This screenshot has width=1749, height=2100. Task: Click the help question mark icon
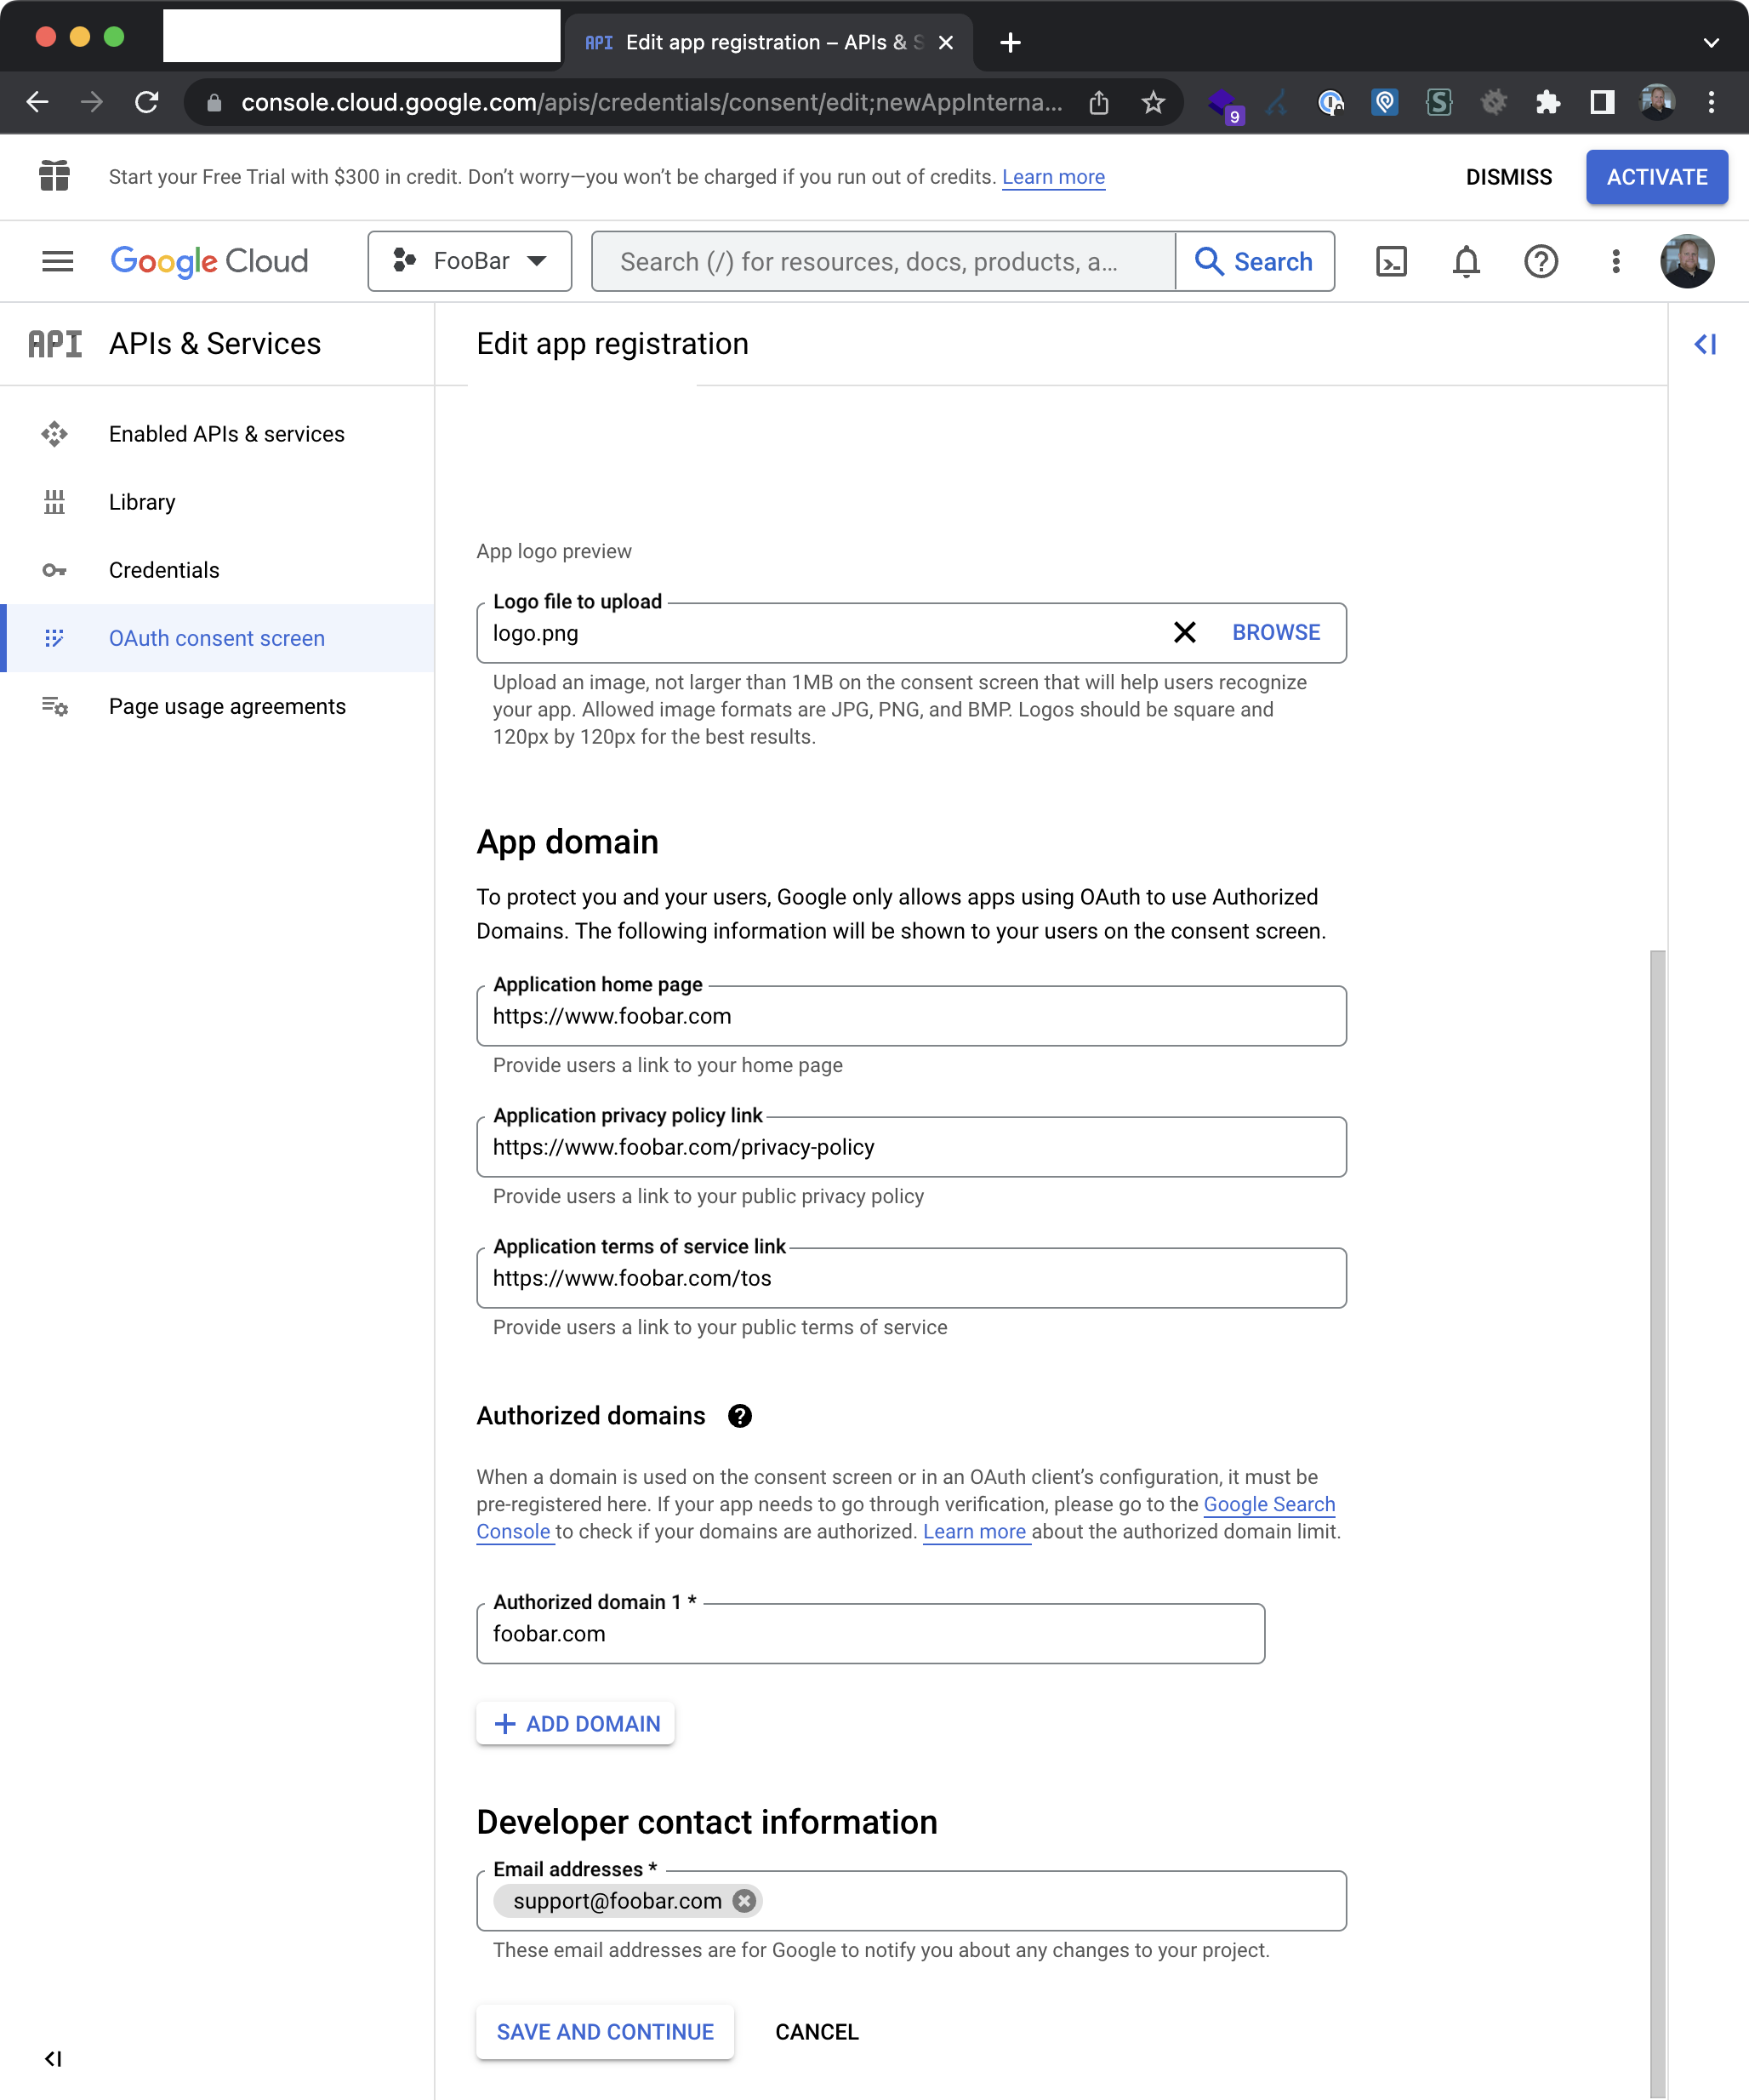(1540, 262)
